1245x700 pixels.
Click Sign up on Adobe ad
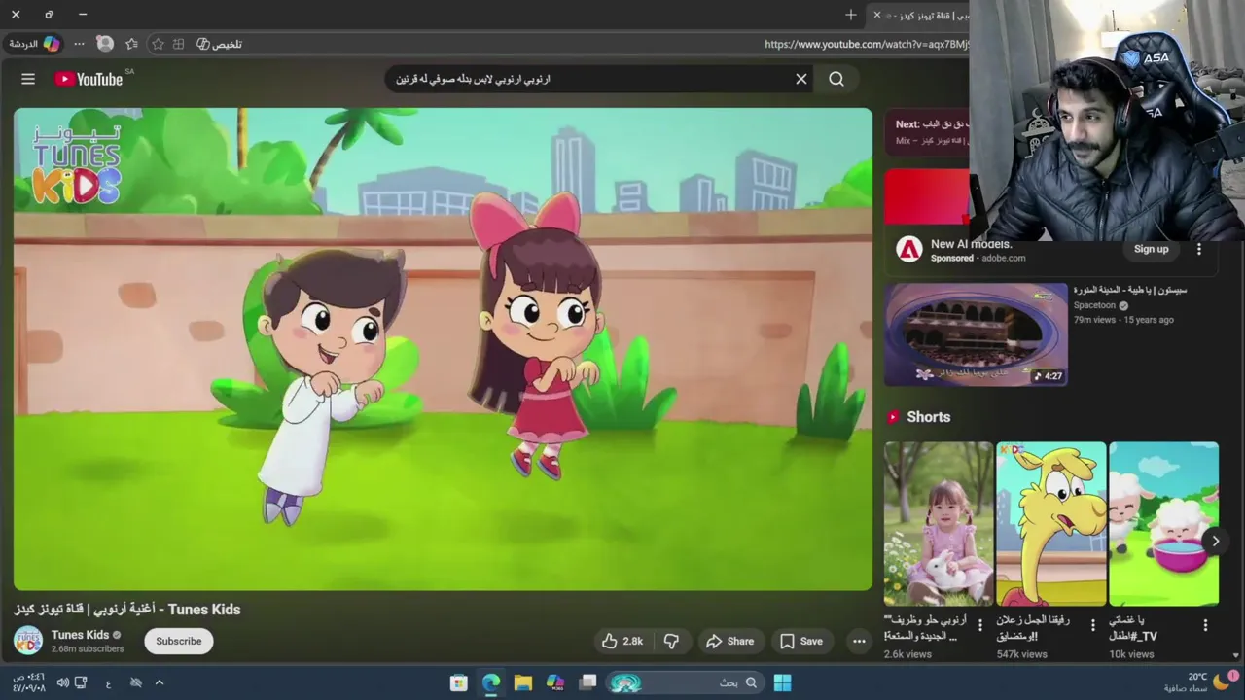(x=1151, y=249)
